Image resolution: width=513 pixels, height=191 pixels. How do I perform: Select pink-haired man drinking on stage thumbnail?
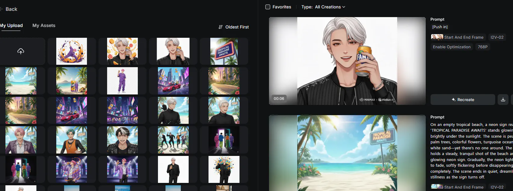pyautogui.click(x=72, y=169)
